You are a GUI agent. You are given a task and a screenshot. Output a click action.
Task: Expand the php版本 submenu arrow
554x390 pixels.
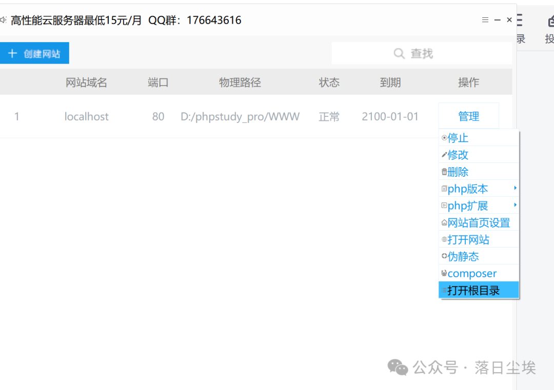pyautogui.click(x=515, y=188)
